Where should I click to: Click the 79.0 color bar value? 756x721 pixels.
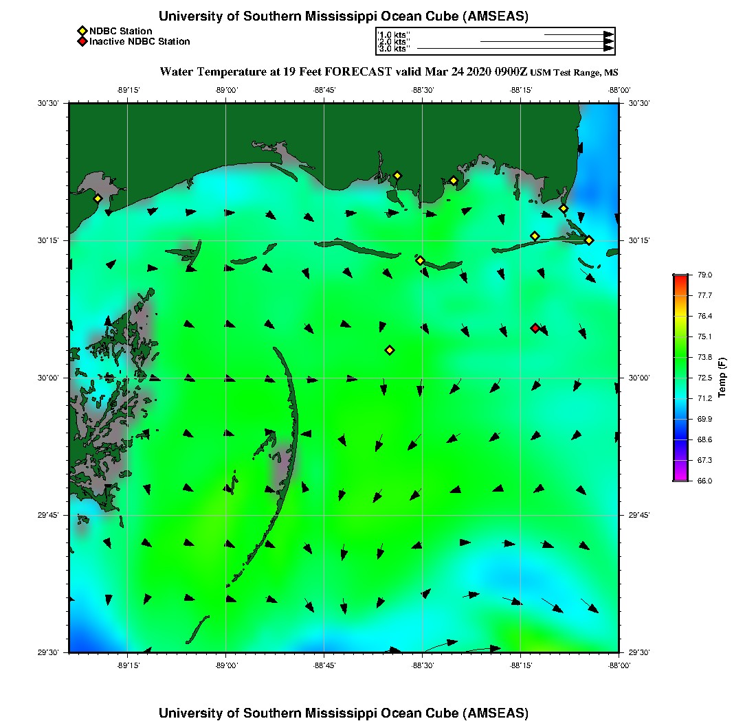pos(704,275)
